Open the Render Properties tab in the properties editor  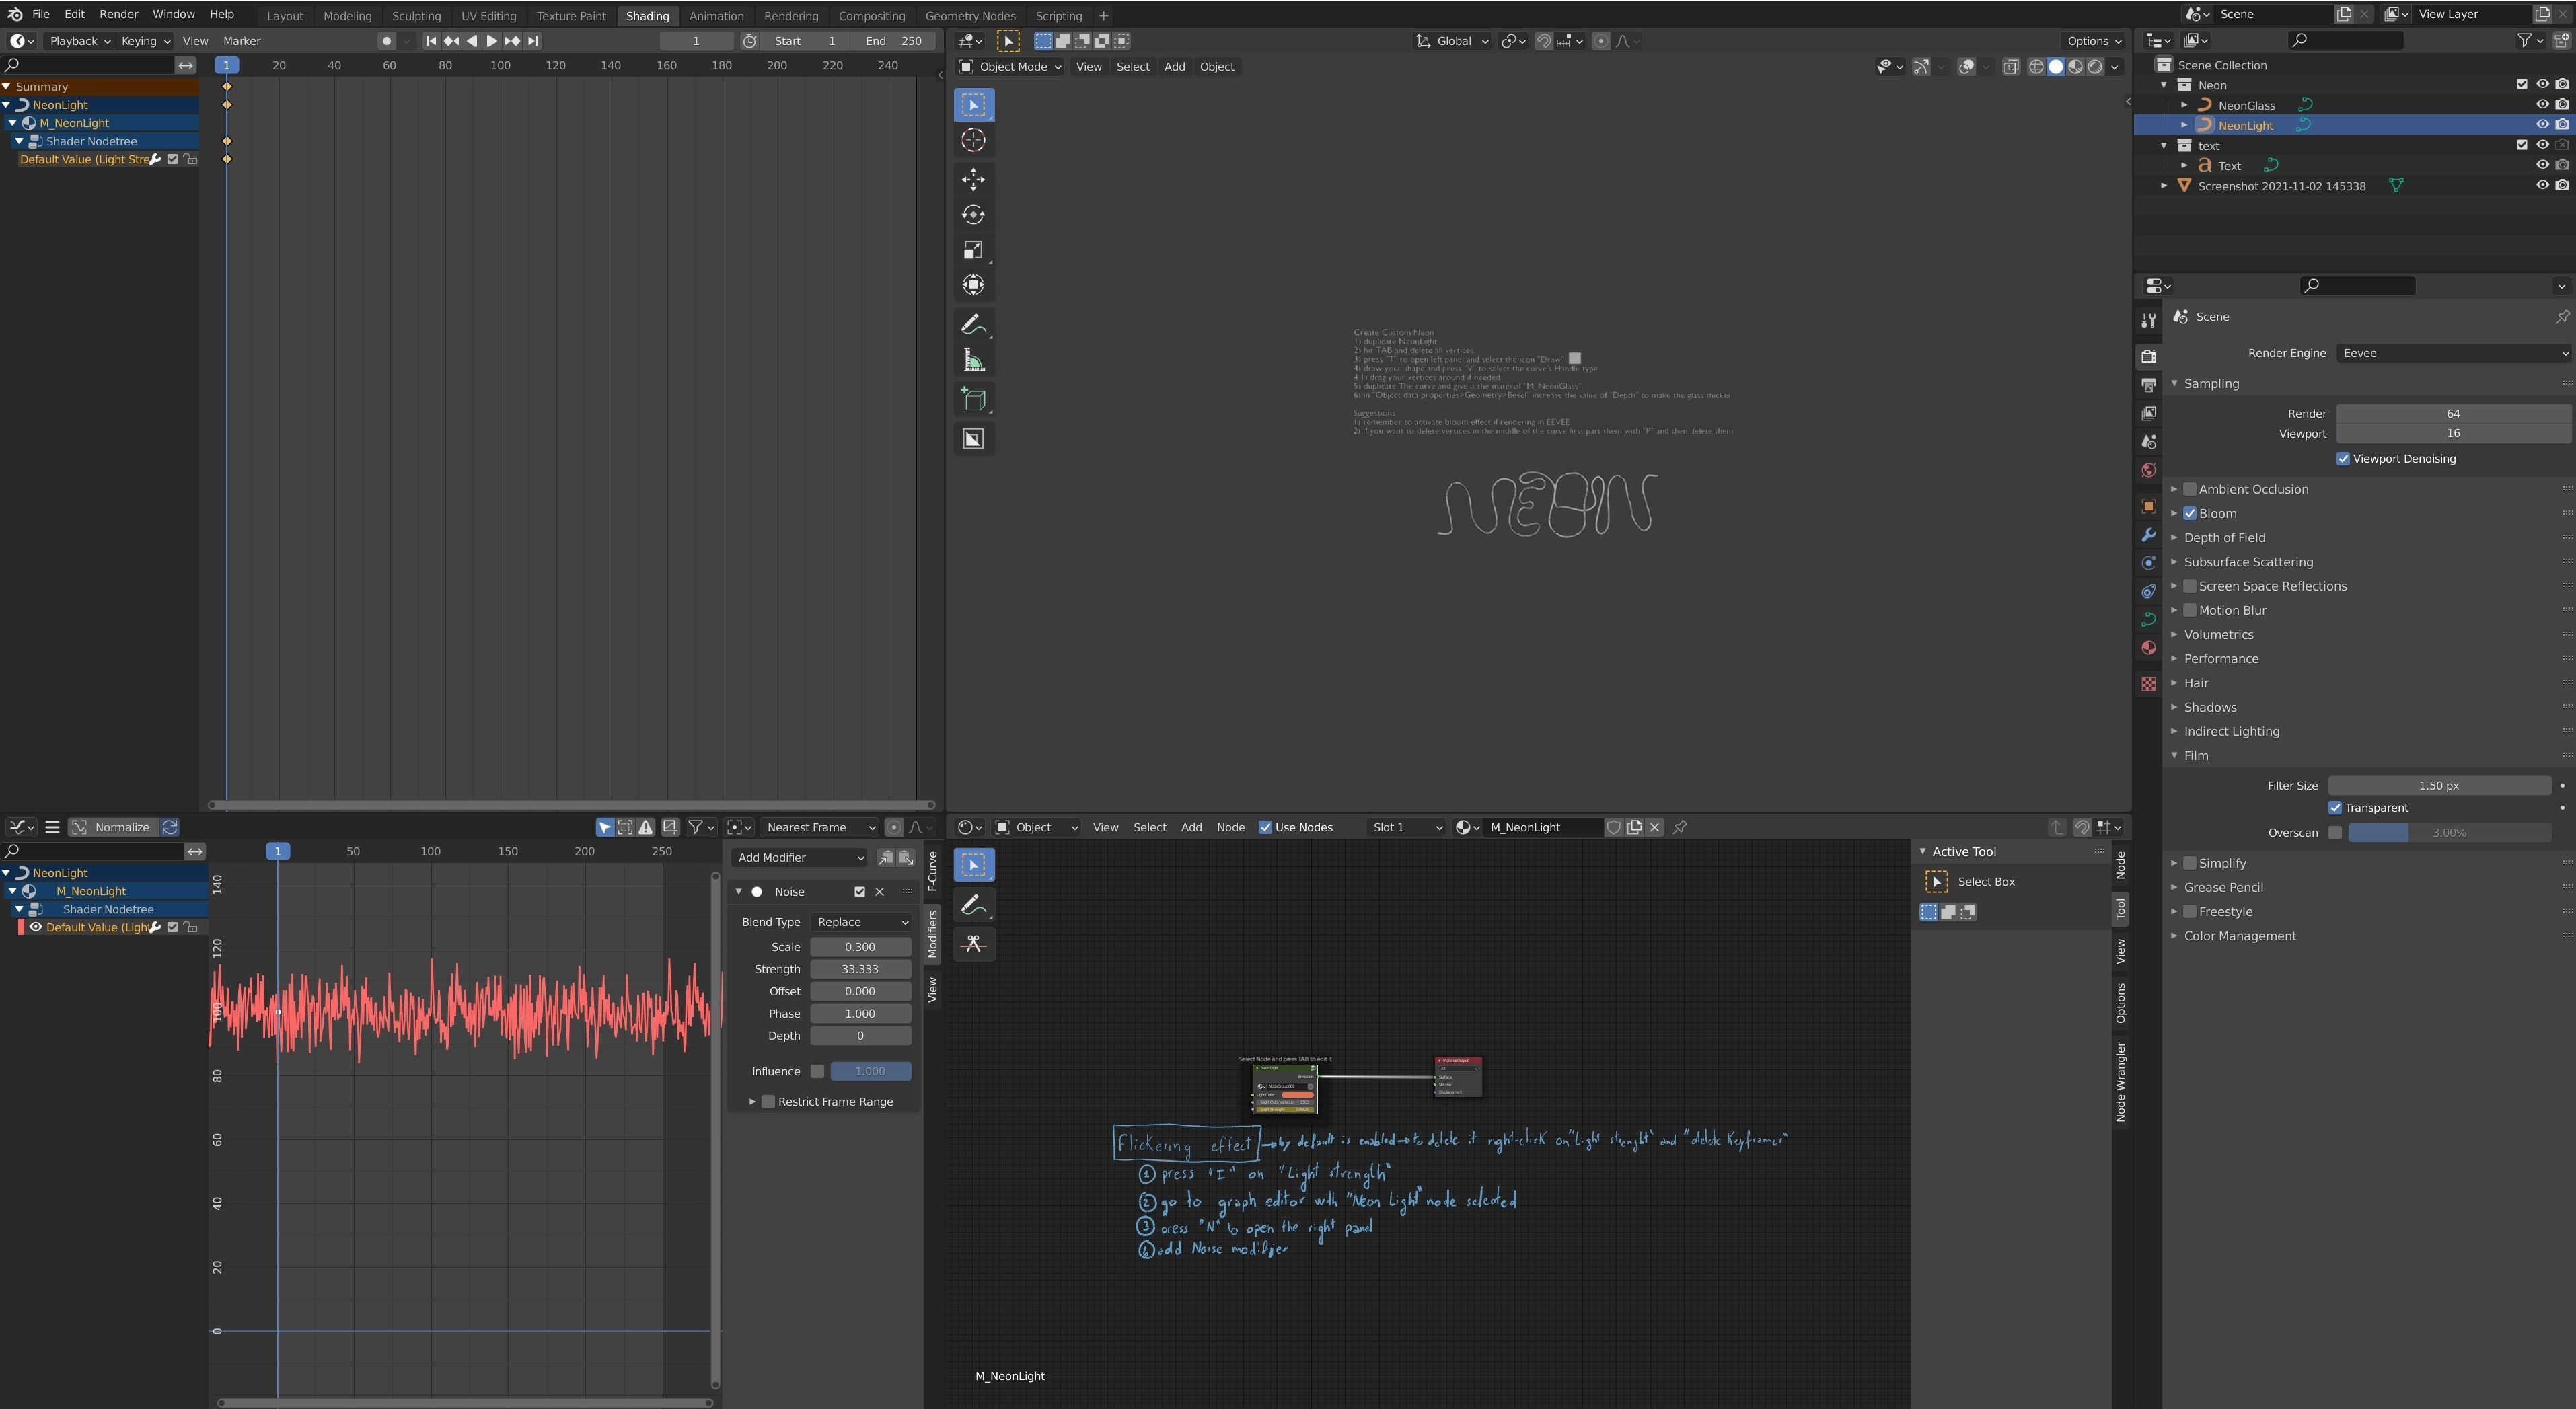point(2148,356)
